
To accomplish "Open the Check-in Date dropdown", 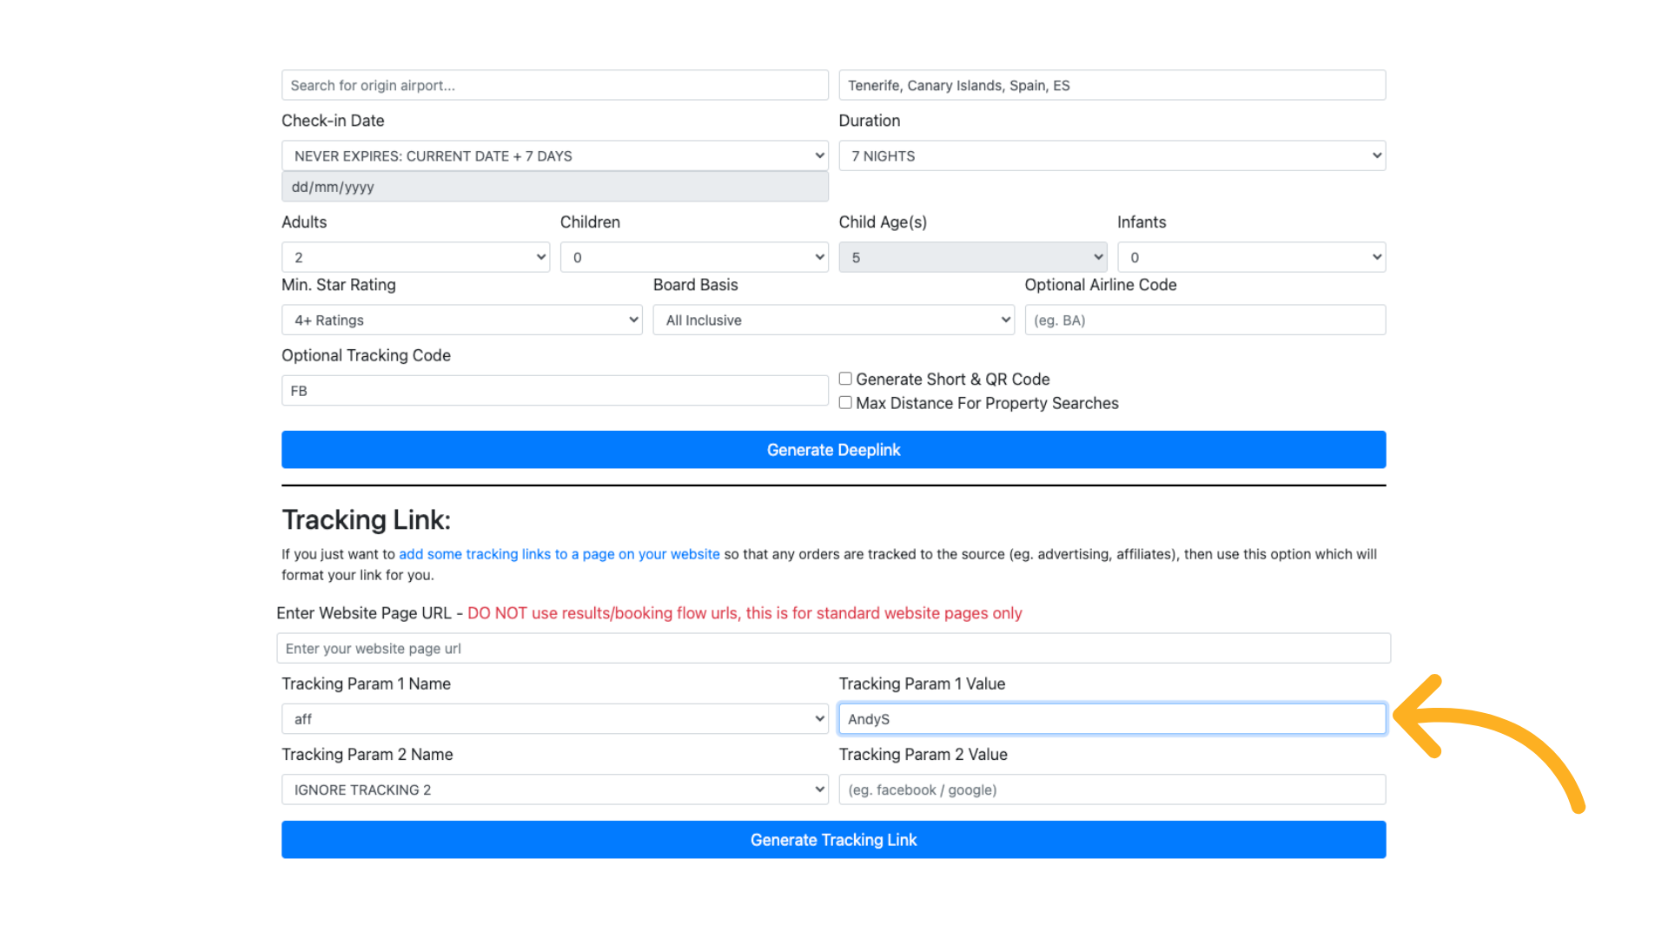I will point(554,156).
